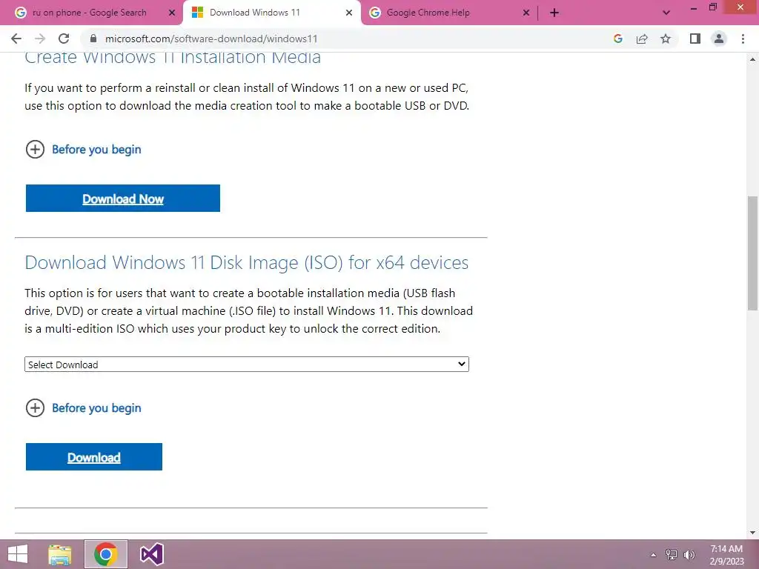The image size is (759, 569).
Task: Reload the Windows 11 download page
Action: click(x=64, y=39)
